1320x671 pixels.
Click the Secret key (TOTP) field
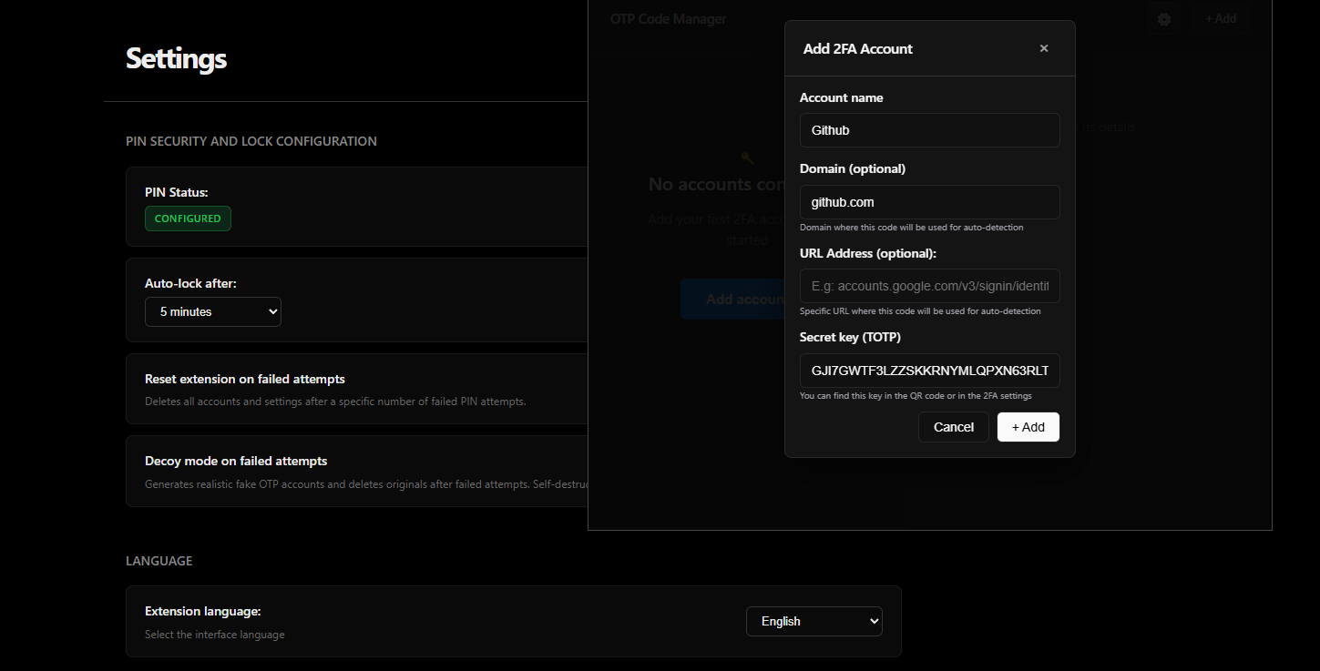click(929, 371)
